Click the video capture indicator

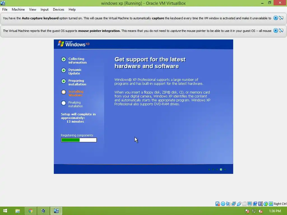click(x=255, y=204)
